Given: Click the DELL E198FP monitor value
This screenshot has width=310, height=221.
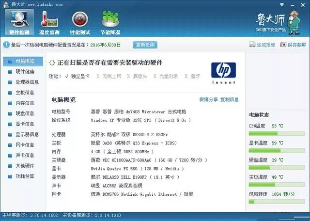Looking at the screenshot, I should (x=135, y=177).
